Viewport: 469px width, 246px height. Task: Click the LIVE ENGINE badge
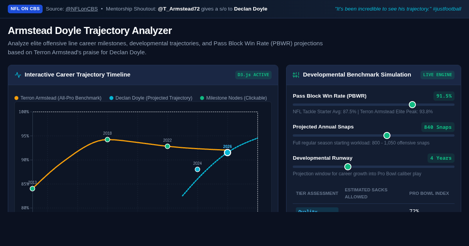click(x=437, y=75)
